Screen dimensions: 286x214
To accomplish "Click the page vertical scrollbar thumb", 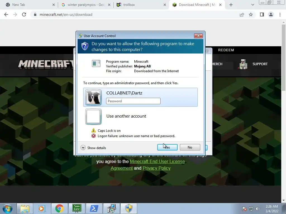I will coord(283,57).
